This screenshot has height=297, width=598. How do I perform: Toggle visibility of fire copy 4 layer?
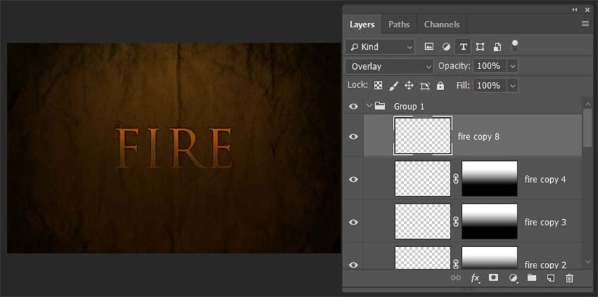(x=353, y=180)
